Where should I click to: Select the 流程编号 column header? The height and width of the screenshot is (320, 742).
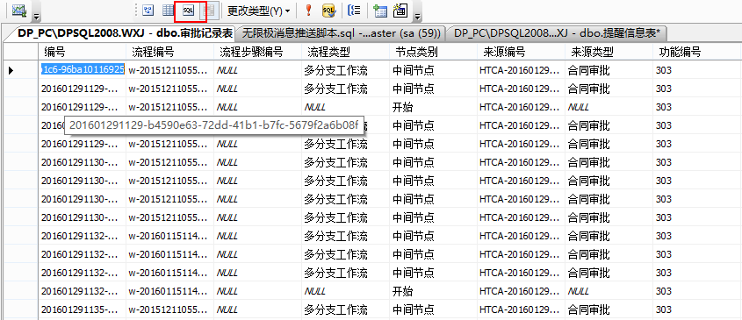(x=169, y=52)
